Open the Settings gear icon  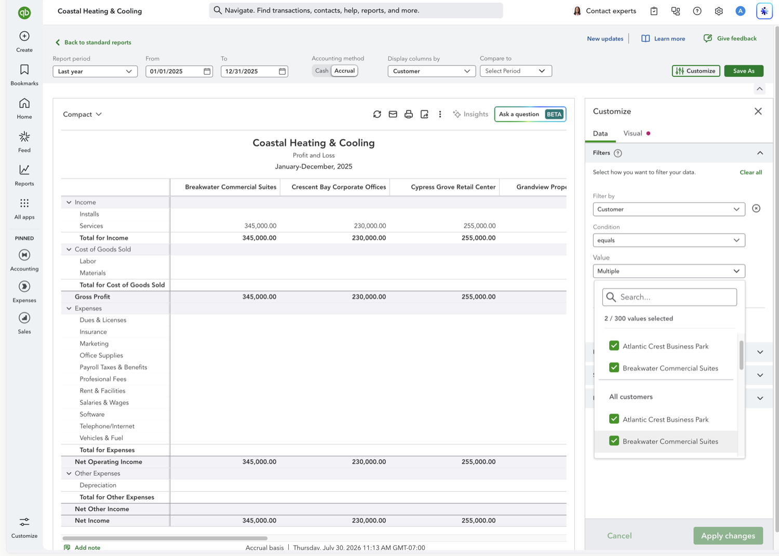tap(719, 11)
